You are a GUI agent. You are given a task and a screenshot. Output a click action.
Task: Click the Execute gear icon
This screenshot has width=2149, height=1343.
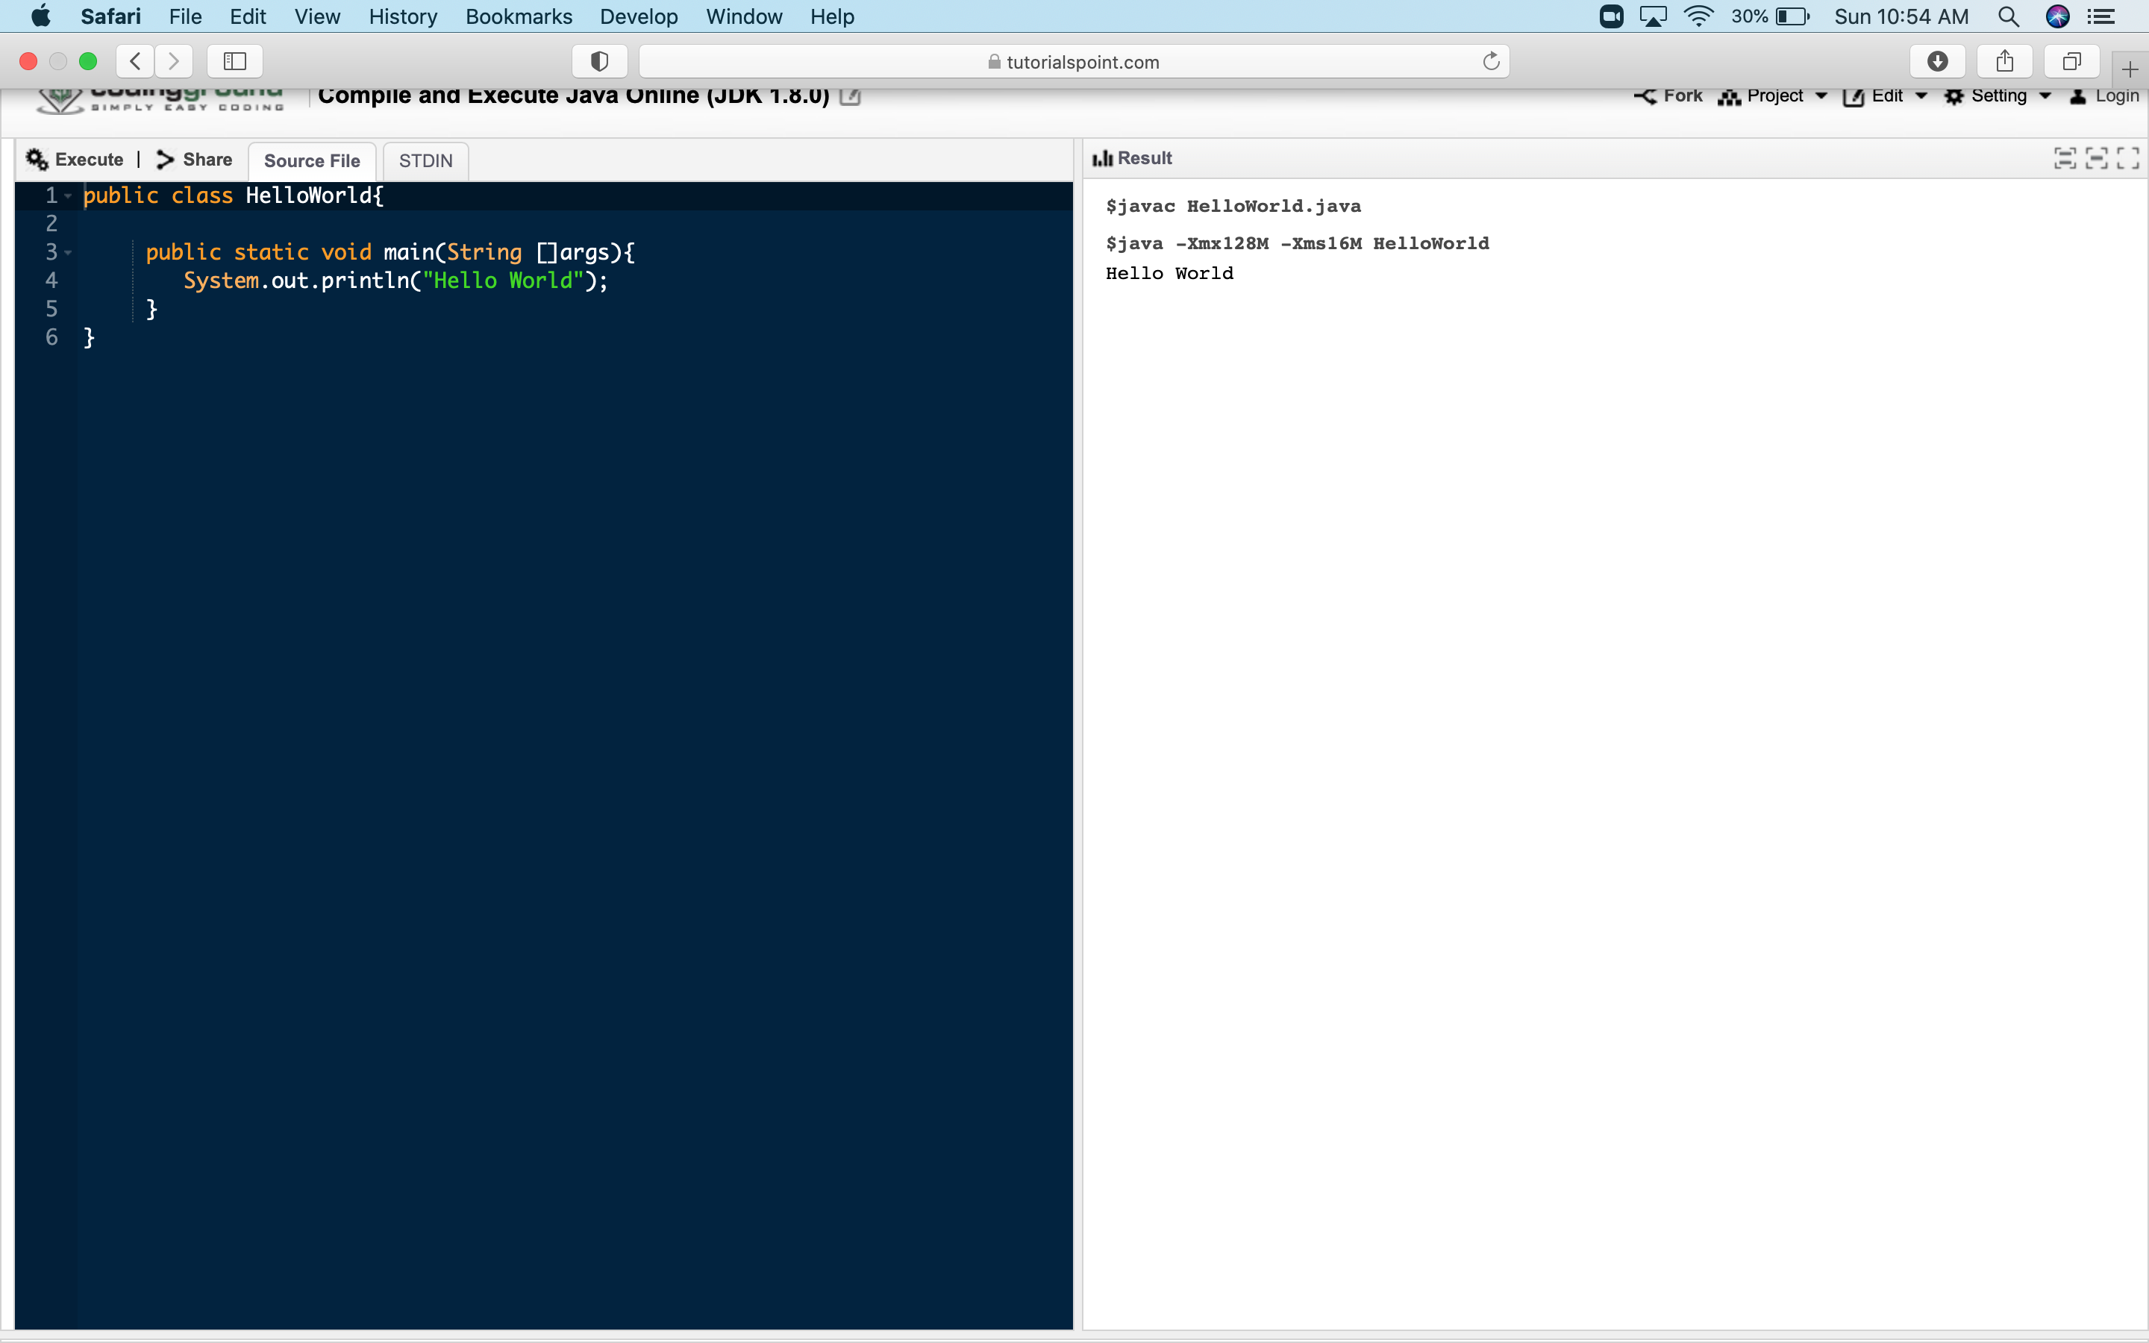37,159
